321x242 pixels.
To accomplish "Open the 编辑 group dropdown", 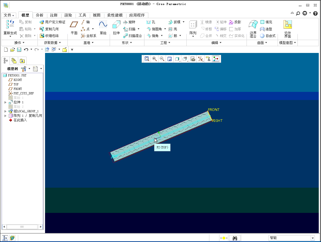I will (216, 43).
